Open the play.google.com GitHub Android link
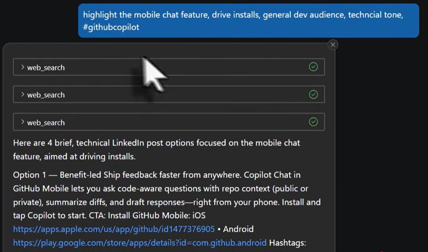Screen dimensions: 428x252 click(140, 243)
